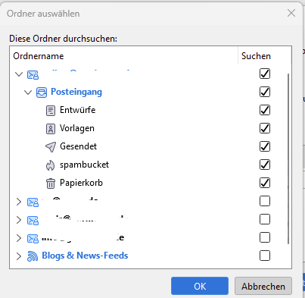305x298 pixels.
Task: Click the Gesendet paper plane icon
Action: (51, 147)
